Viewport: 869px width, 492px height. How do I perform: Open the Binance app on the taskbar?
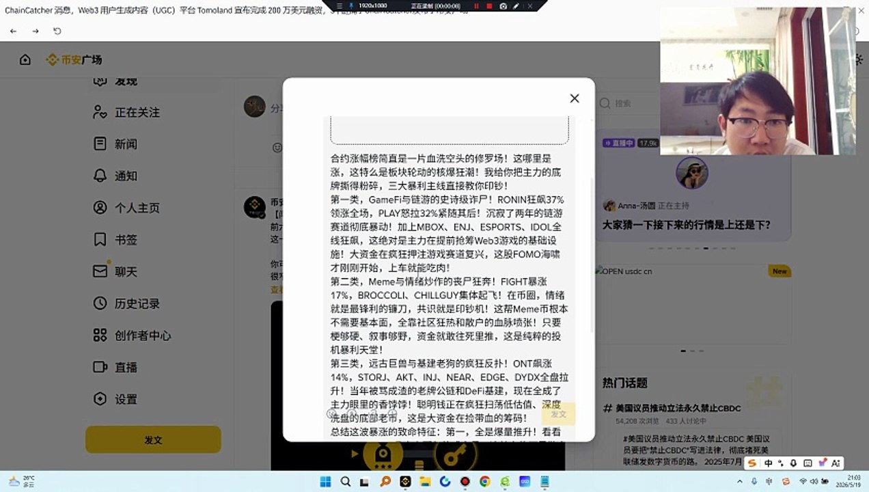pyautogui.click(x=405, y=482)
